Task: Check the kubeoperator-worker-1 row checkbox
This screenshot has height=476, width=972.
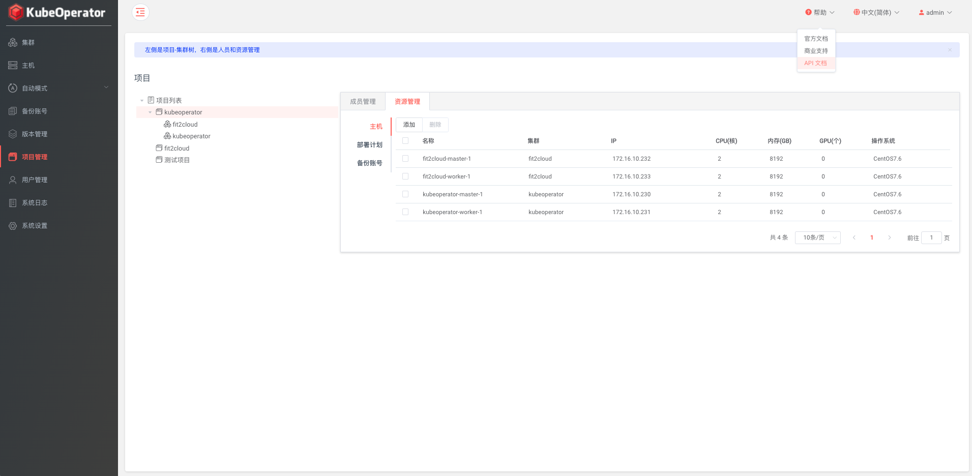Action: pos(405,212)
